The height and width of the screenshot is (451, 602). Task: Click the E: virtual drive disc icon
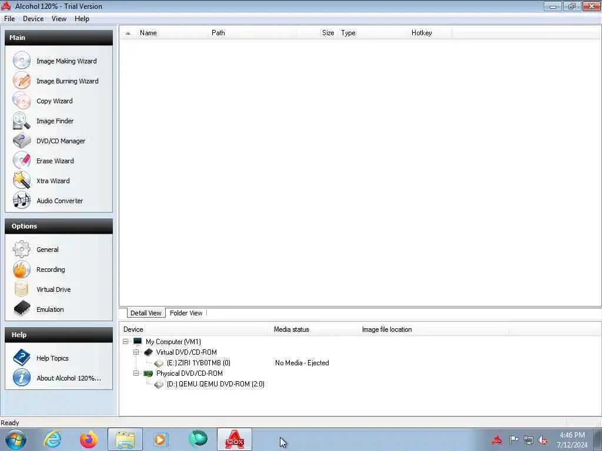159,363
